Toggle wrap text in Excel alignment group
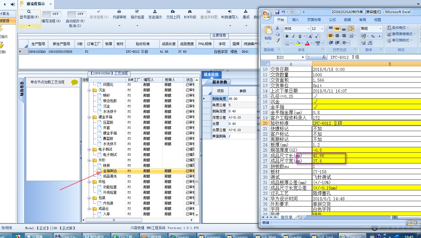The width and height of the screenshot is (421, 238). [x=351, y=29]
